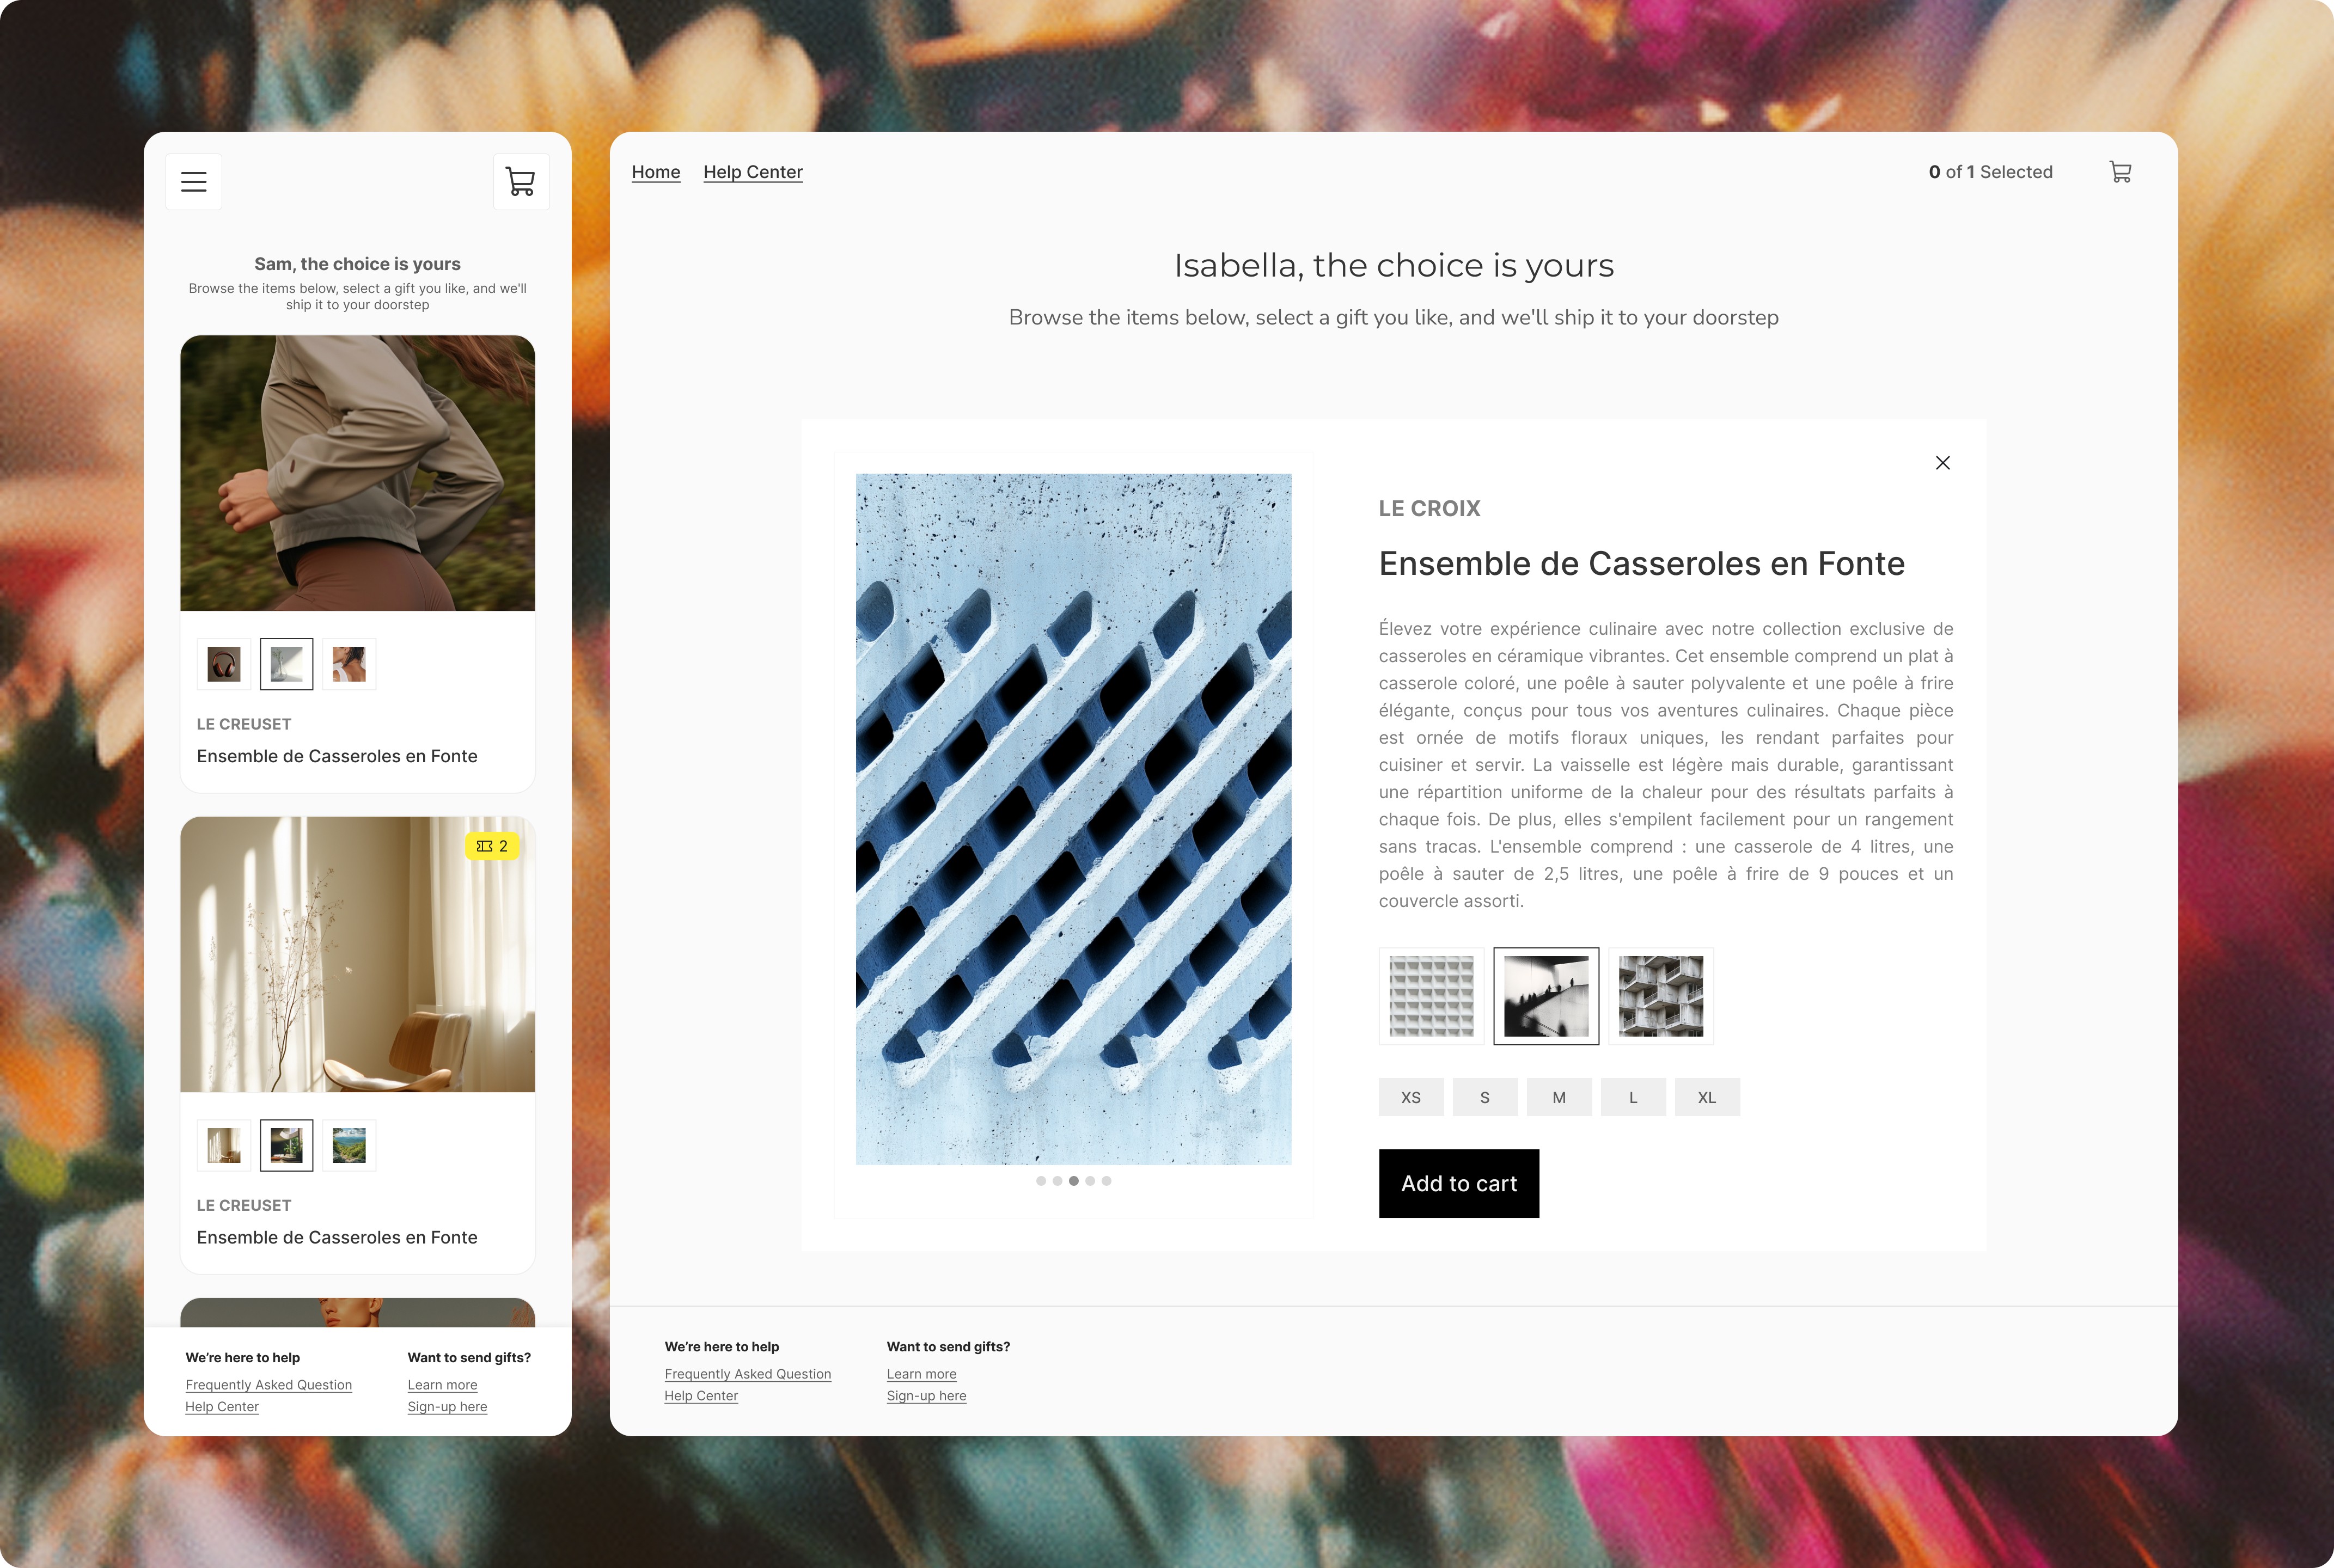
Task: Choose size XL
Action: tap(1707, 1097)
